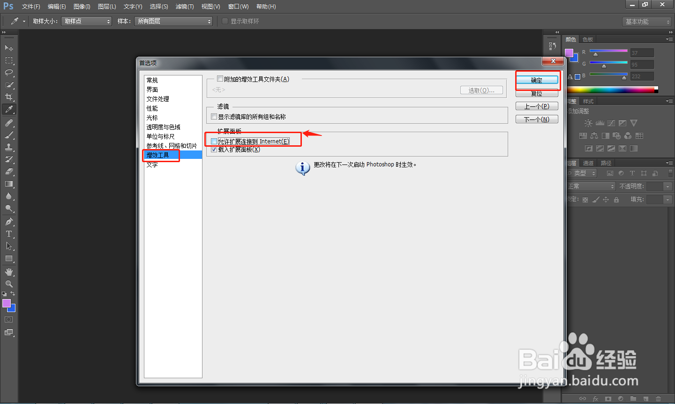Tick 允许扩展连接到 Internet checkbox

tap(214, 141)
